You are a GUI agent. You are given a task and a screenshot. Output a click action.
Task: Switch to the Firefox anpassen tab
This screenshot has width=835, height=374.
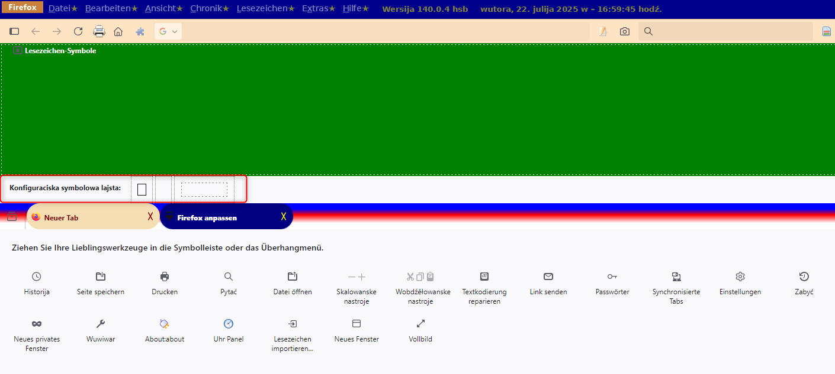coord(226,217)
